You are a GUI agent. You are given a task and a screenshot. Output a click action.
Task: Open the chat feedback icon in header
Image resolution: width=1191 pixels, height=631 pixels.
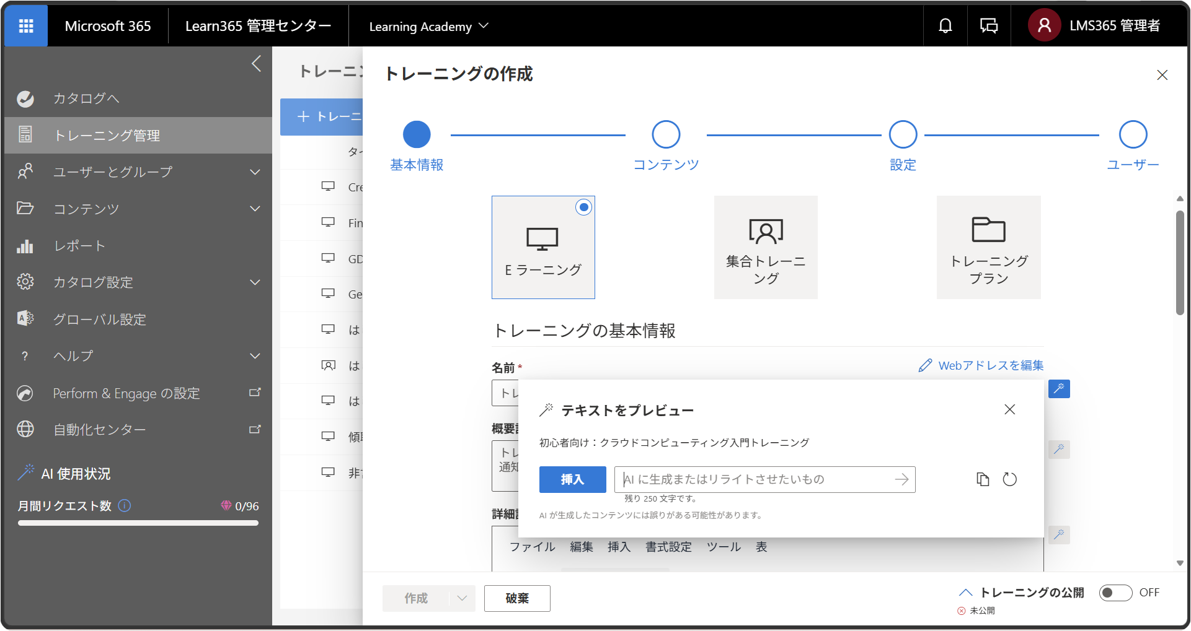pyautogui.click(x=989, y=26)
